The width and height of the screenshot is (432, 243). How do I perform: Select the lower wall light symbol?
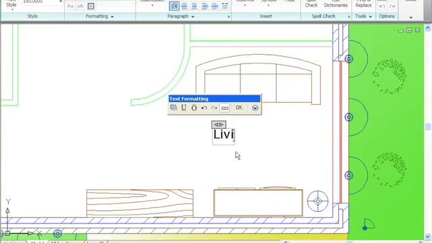(349, 175)
